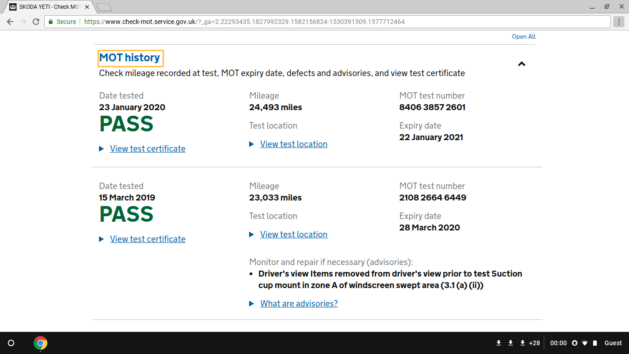Expand View test location for 2020 test
629x354 pixels.
coord(293,144)
